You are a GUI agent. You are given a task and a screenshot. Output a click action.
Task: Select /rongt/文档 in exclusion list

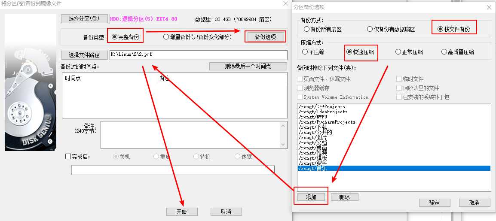coord(394,143)
